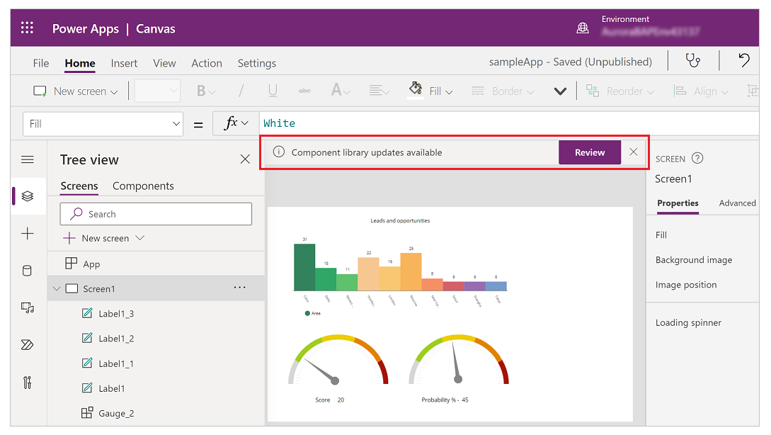Toggle Underline formatting
Screen dimensions: 771x435
click(273, 91)
